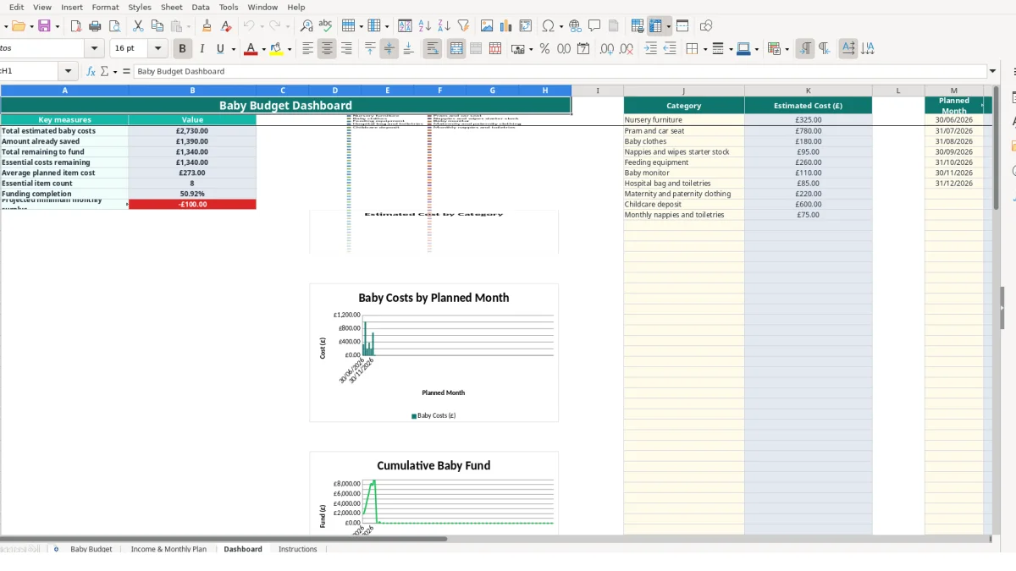1016x571 pixels.
Task: Insert a chart
Action: tap(506, 26)
